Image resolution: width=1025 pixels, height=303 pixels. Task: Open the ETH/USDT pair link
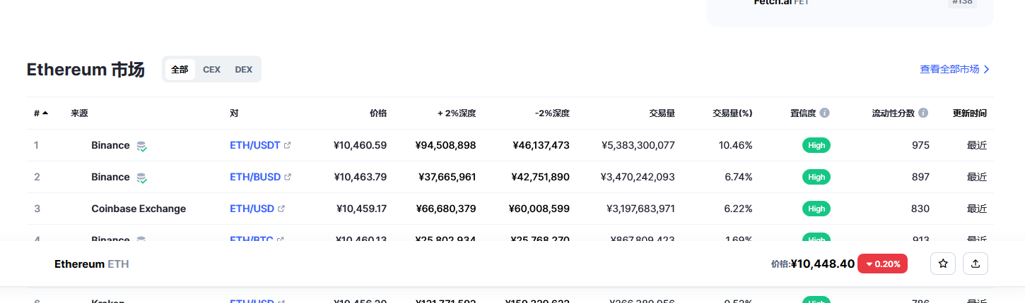click(x=255, y=145)
